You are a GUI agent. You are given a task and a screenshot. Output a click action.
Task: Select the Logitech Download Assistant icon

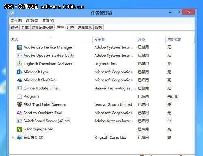point(19,64)
